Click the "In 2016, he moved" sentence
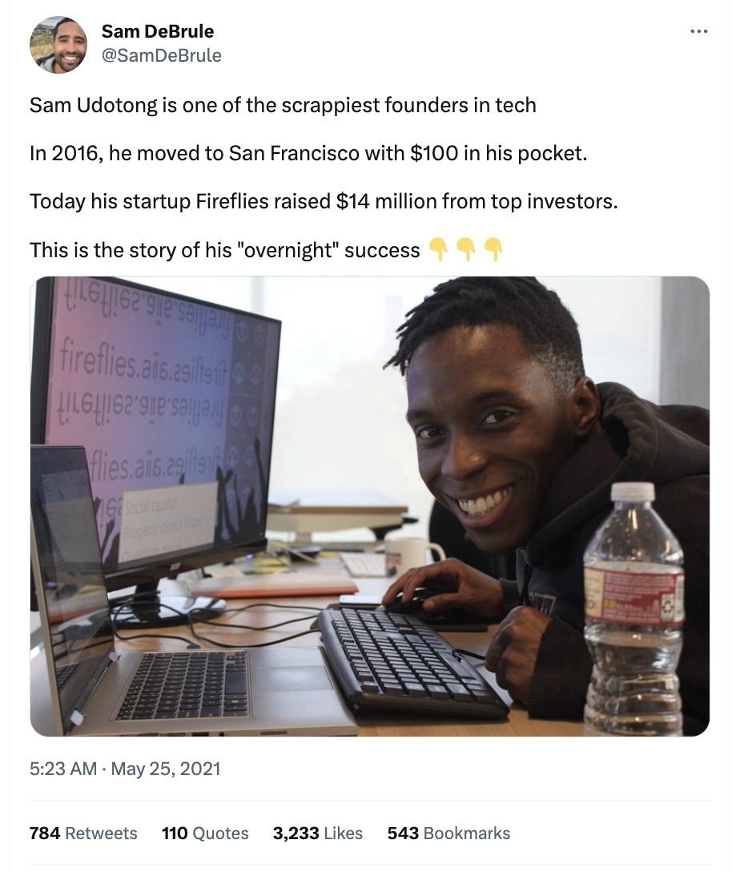740x872 pixels. (x=308, y=153)
